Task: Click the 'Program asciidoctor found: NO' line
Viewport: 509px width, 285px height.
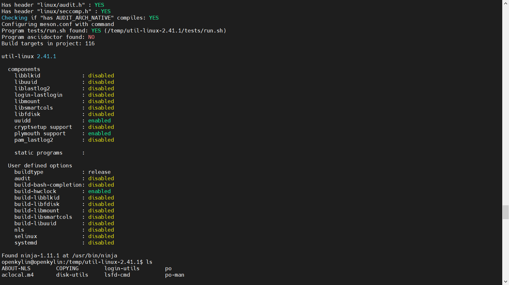Action: (48, 37)
